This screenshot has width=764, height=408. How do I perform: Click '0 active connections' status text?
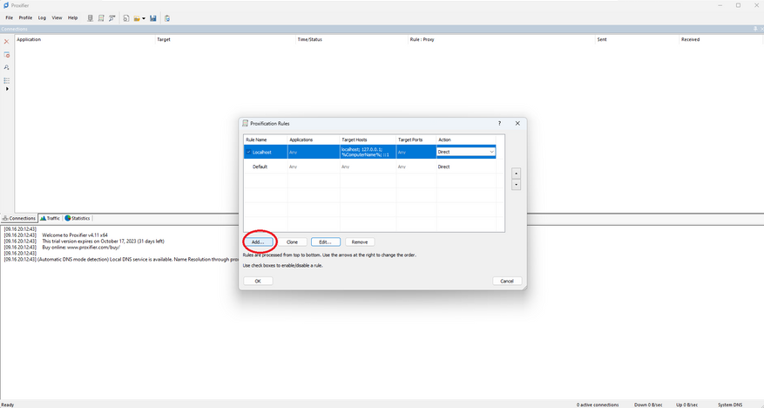tap(598, 405)
